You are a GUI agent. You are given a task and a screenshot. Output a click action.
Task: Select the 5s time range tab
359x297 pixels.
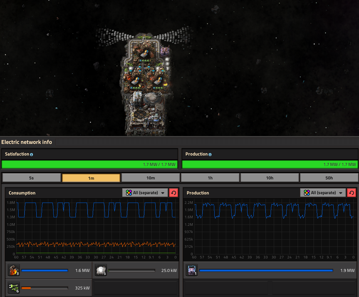(x=32, y=178)
